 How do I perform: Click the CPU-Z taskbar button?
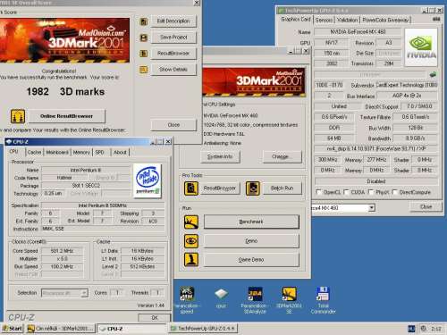(x=131, y=329)
